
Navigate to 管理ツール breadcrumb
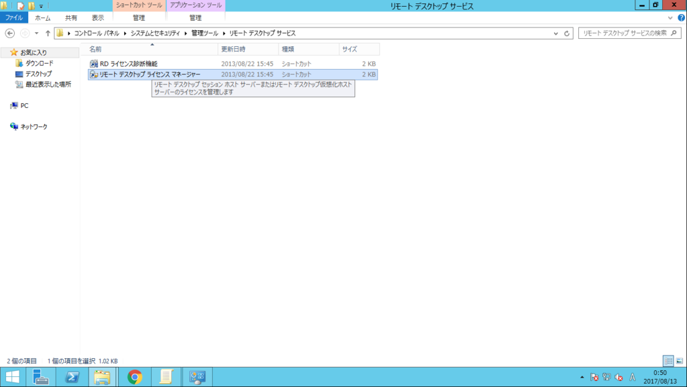[x=205, y=33]
